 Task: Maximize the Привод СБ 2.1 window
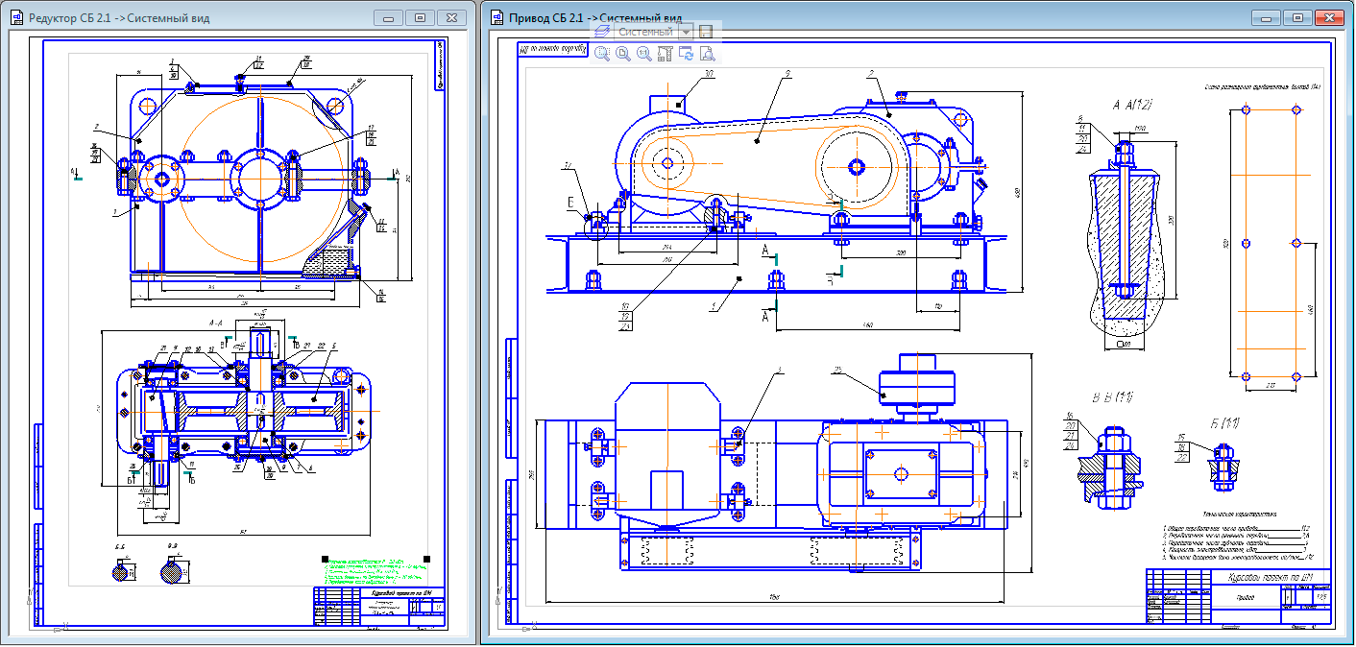point(1296,18)
